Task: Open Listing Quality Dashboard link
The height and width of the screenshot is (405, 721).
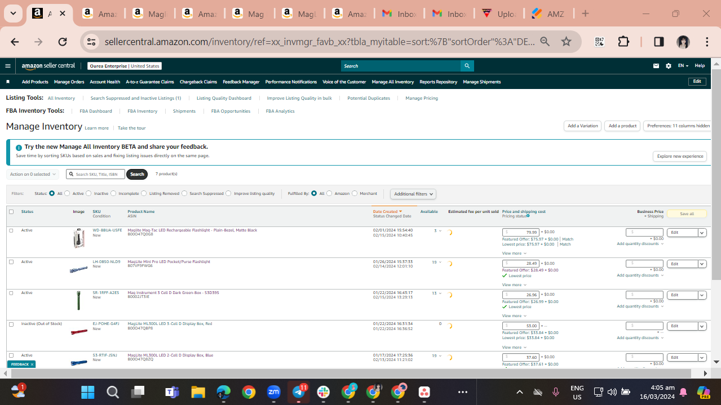Action: pyautogui.click(x=224, y=98)
